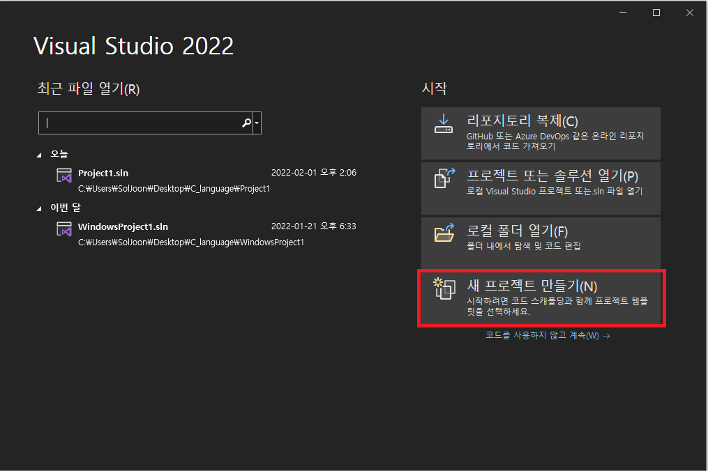Viewport: 708px width, 471px height.
Task: Click the clone repository download icon
Action: tap(444, 123)
